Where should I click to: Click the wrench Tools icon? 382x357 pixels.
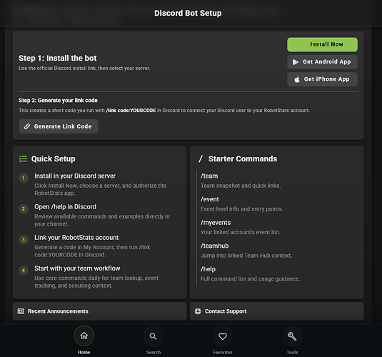[x=292, y=336]
